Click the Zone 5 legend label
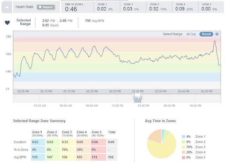The height and width of the screenshot is (163, 225). (200, 157)
